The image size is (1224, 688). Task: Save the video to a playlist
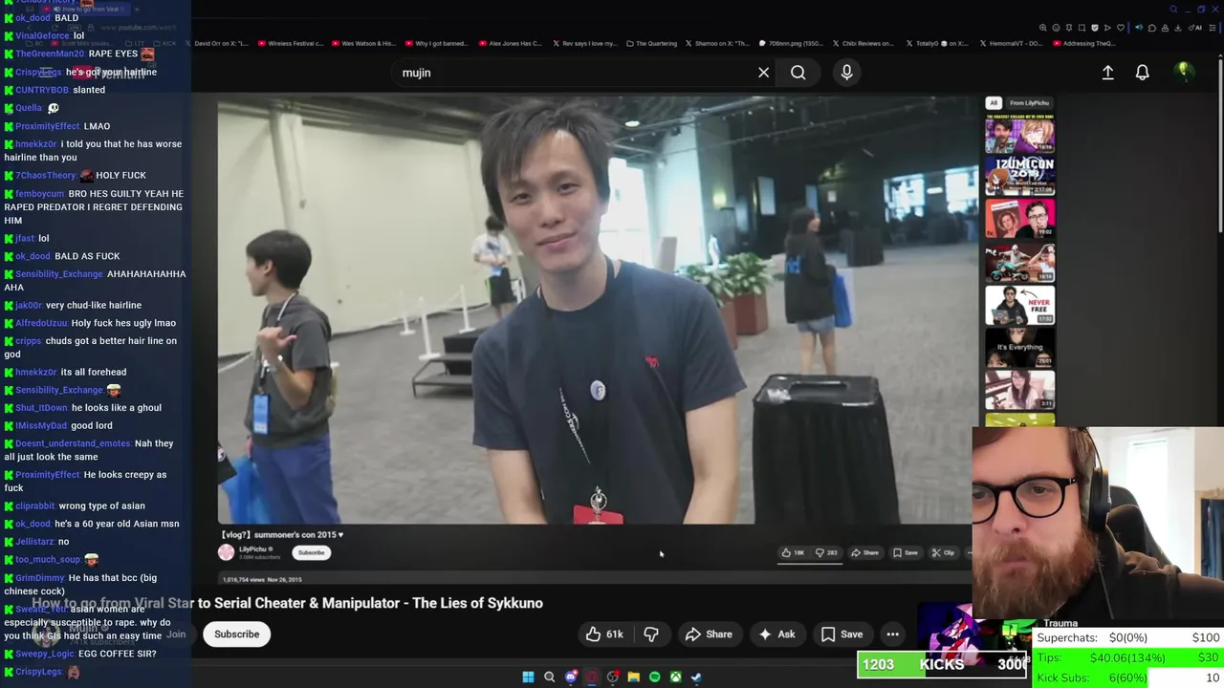pos(841,634)
